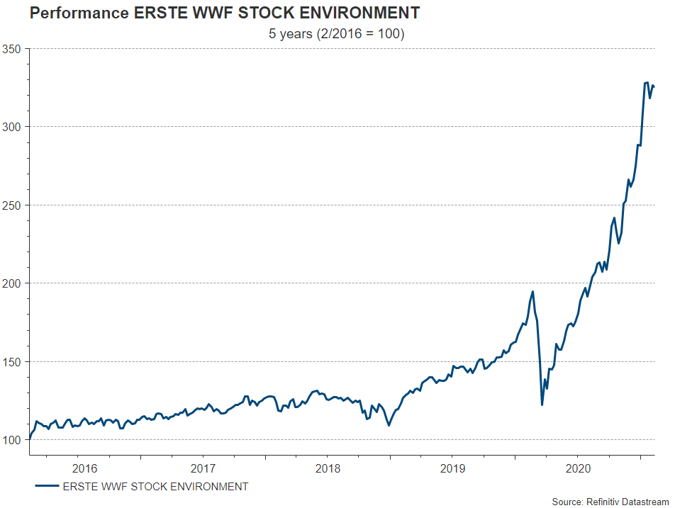
Task: Select the 2016 x-axis year label
Action: [x=84, y=468]
